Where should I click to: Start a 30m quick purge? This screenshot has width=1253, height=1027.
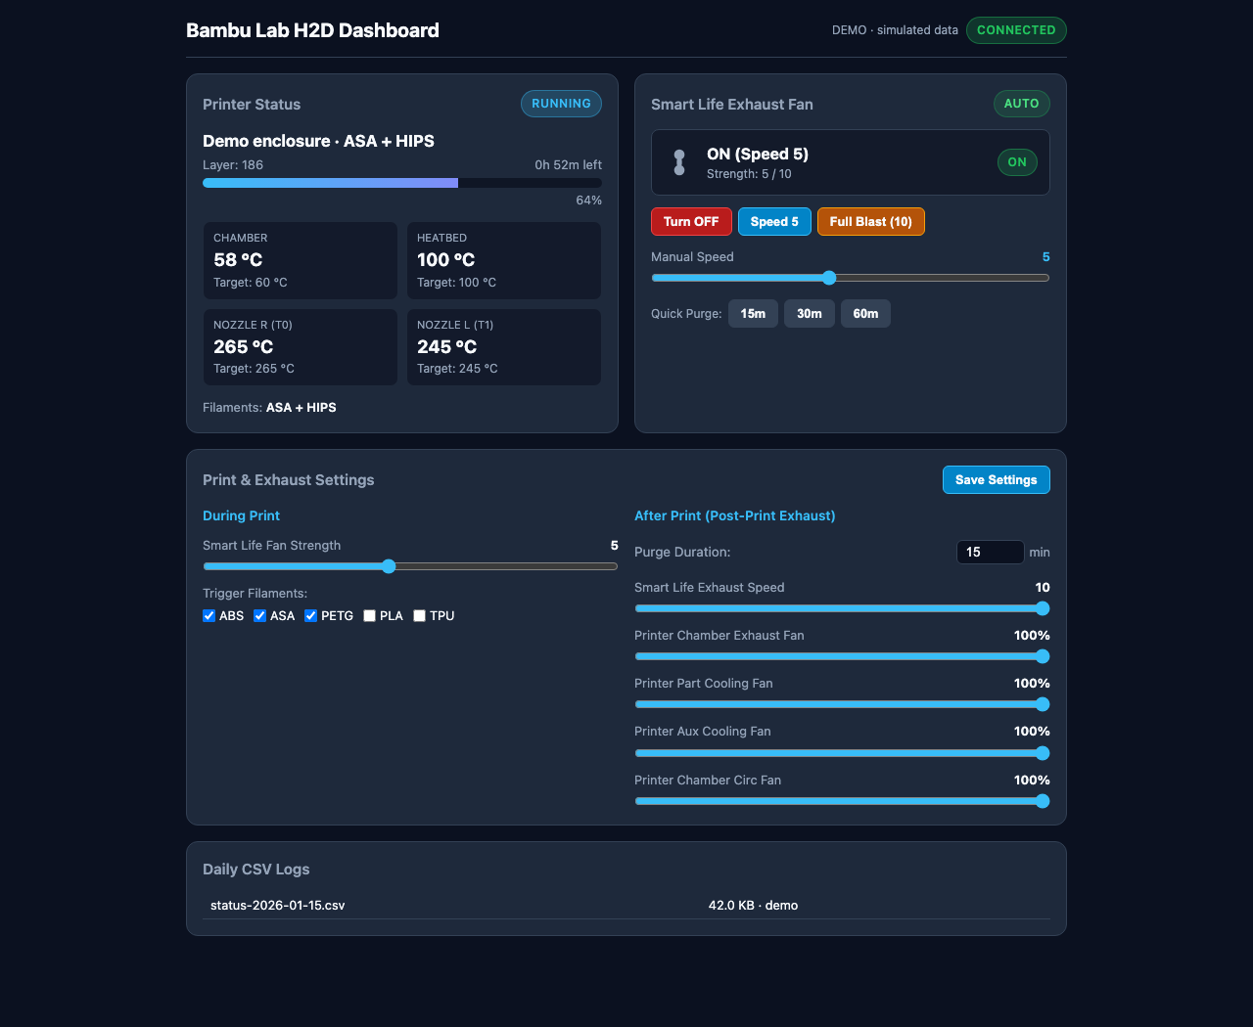coord(810,313)
